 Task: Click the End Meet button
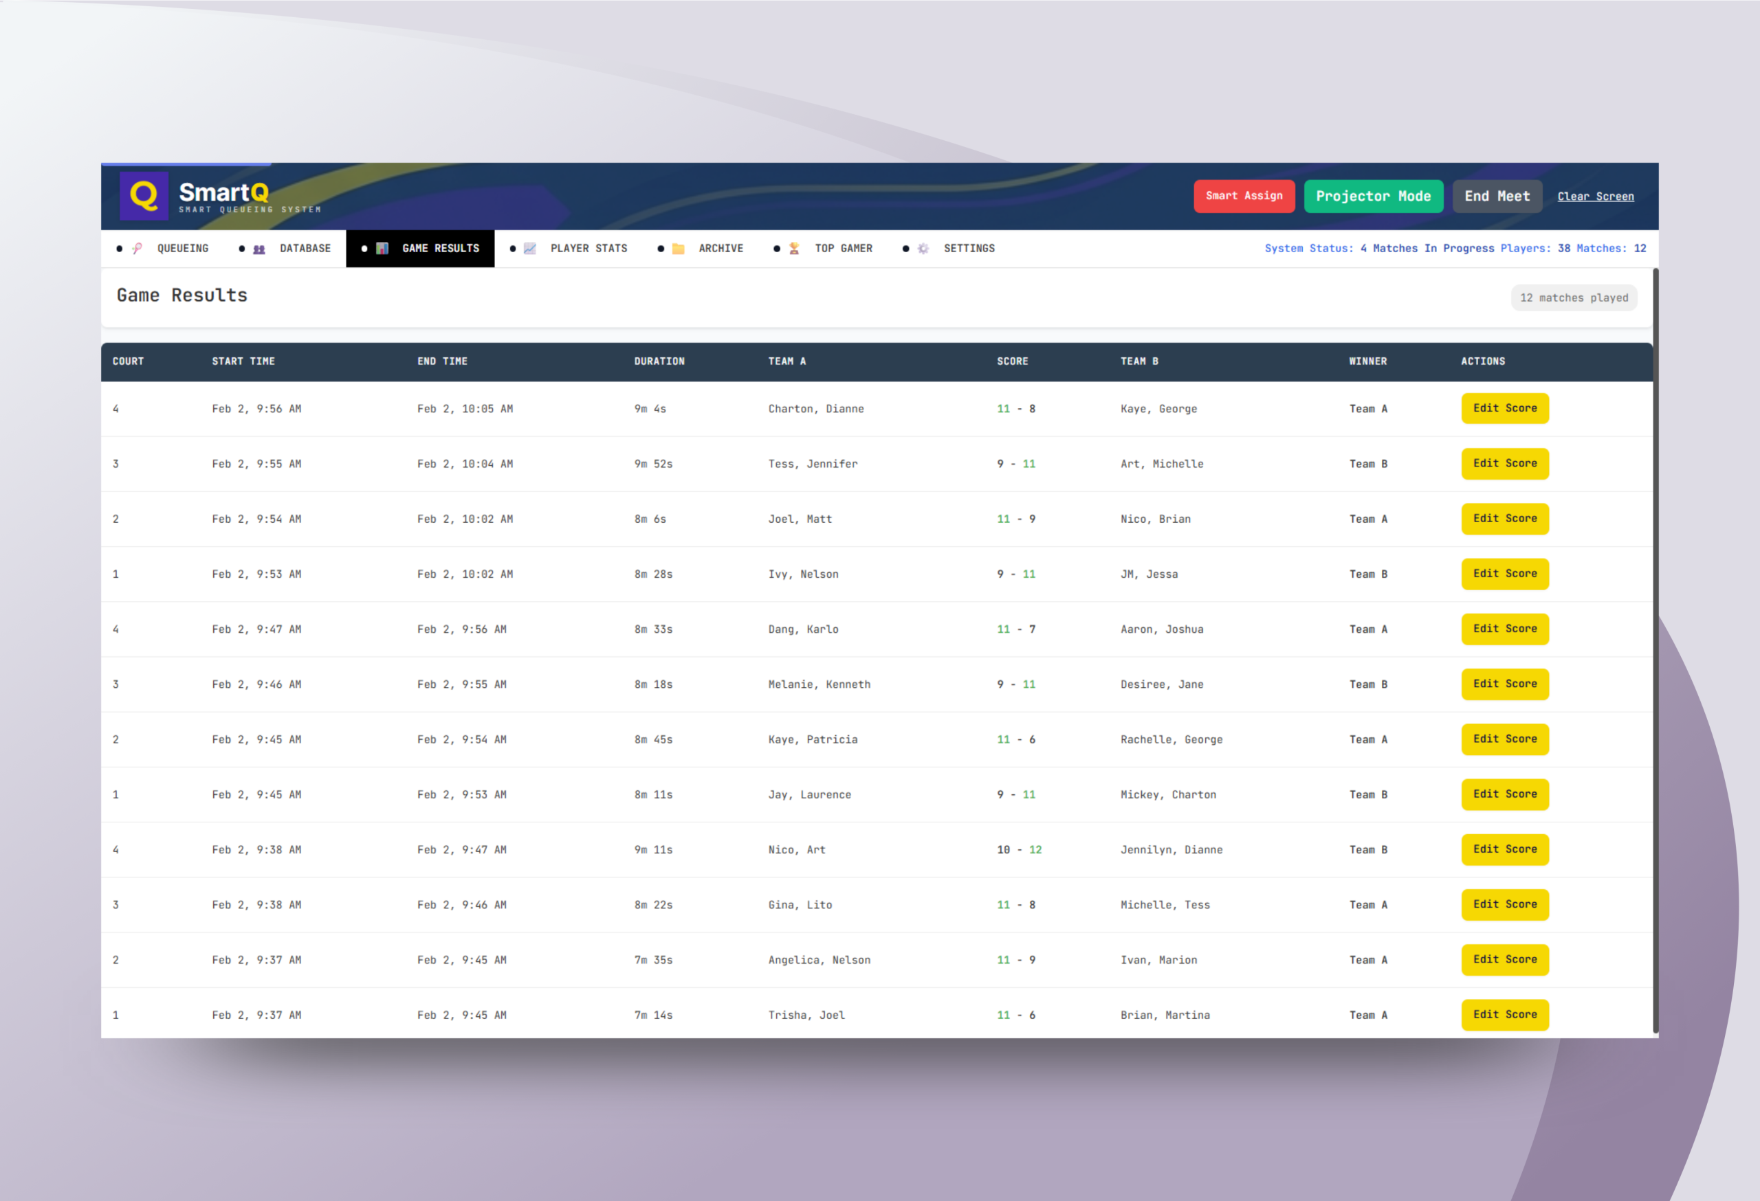pyautogui.click(x=1497, y=196)
